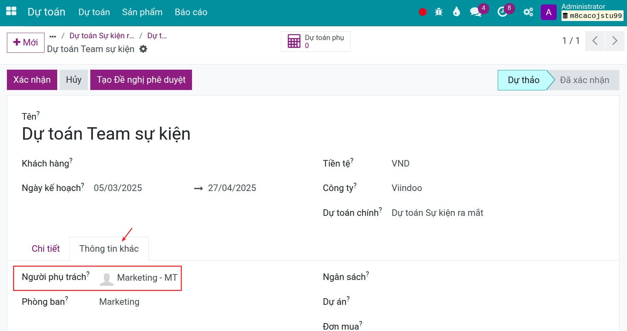This screenshot has height=331, width=627.
Task: Open the apps grid home menu
Action: pos(11,12)
